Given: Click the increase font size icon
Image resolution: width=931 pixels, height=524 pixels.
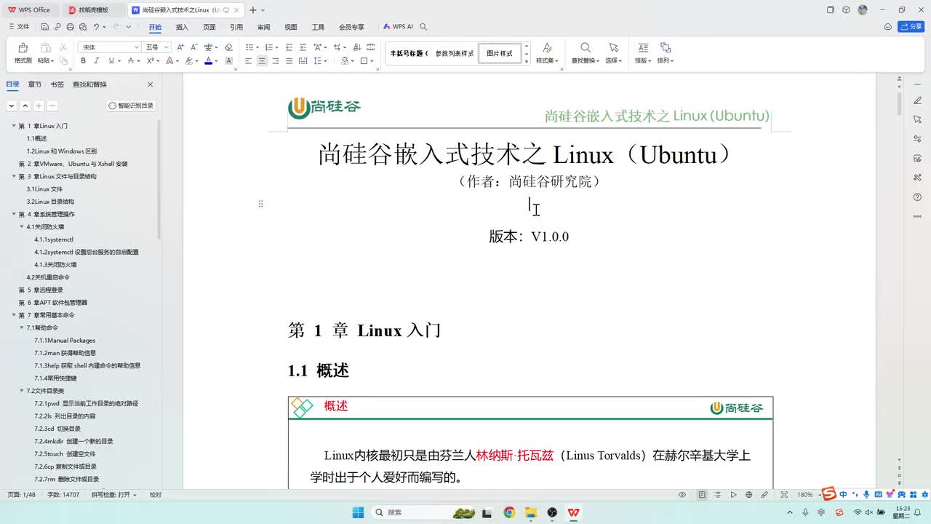Looking at the screenshot, I should coord(180,47).
